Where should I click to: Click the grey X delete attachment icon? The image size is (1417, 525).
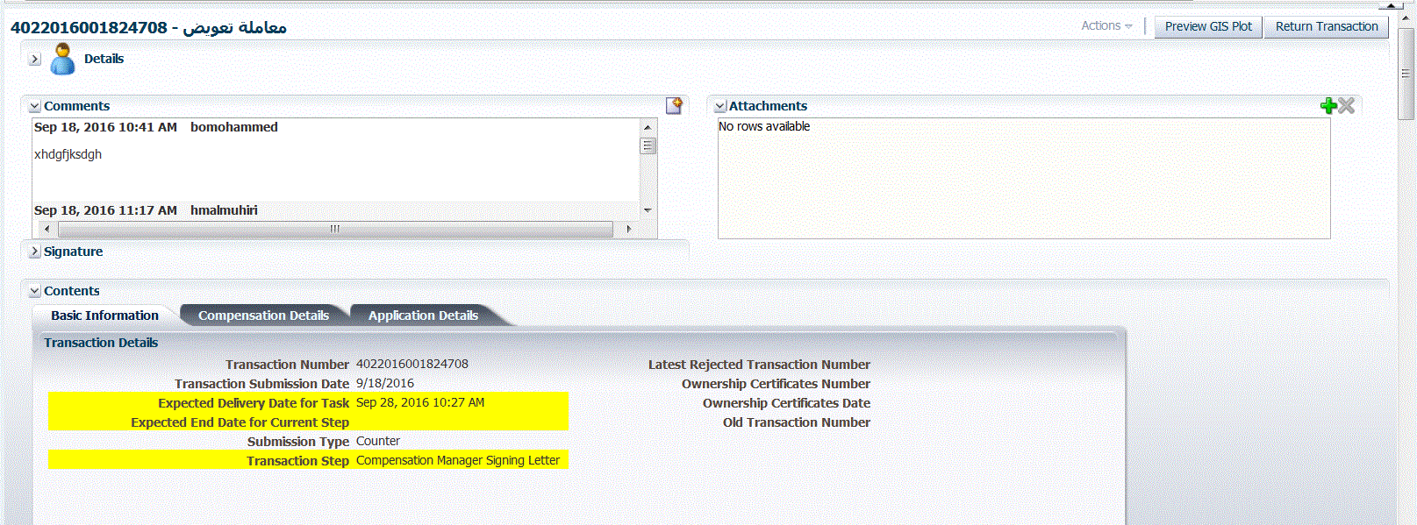pyautogui.click(x=1347, y=106)
